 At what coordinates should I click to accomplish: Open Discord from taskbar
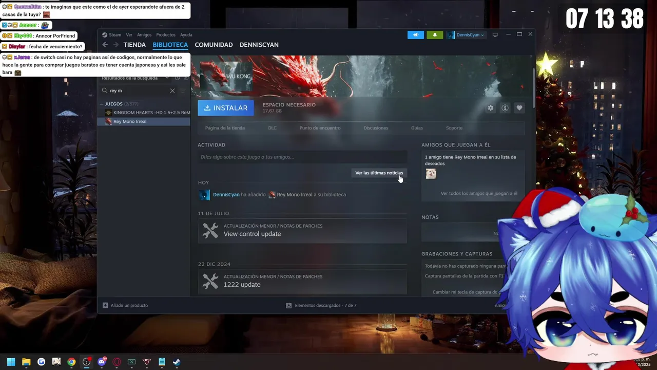[102, 362]
